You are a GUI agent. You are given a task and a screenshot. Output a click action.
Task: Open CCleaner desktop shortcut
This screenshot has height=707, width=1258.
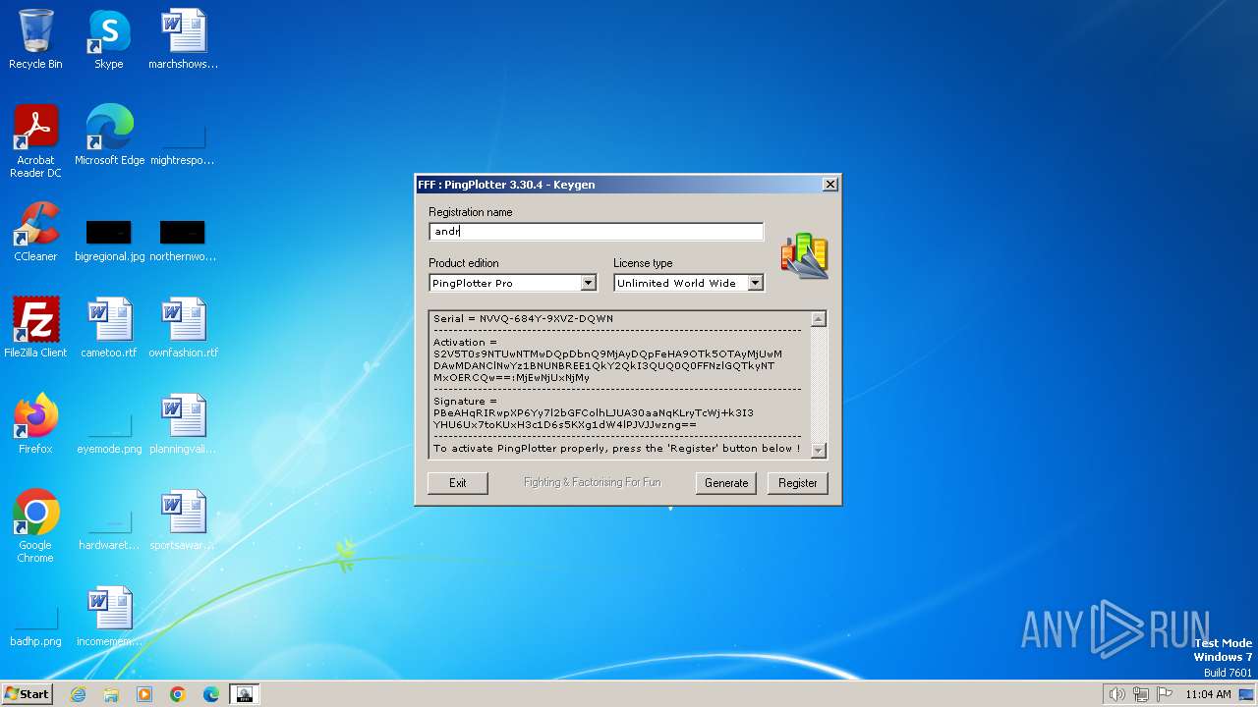35,232
